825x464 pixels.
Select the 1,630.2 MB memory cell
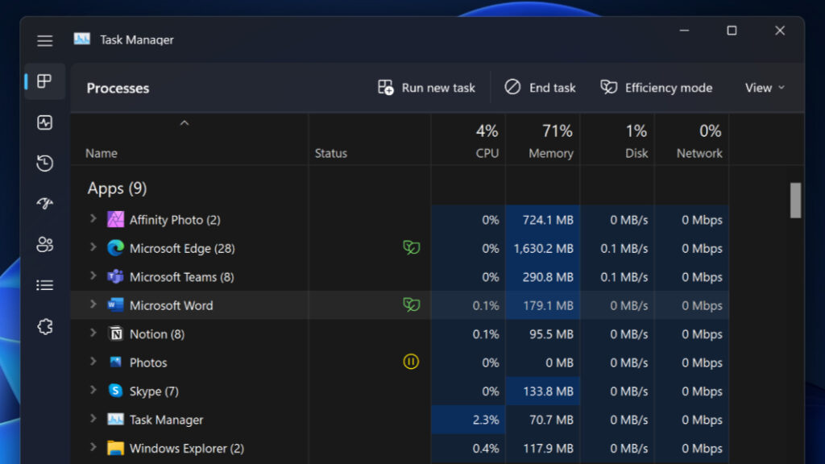point(543,248)
